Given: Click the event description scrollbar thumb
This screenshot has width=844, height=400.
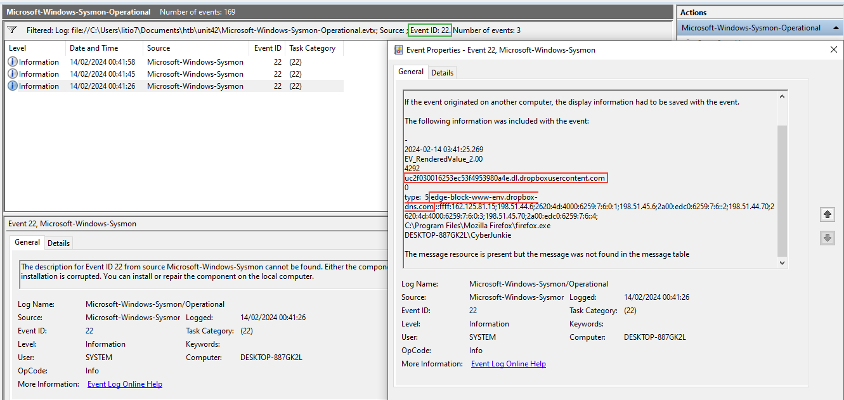Looking at the screenshot, I should (782, 190).
